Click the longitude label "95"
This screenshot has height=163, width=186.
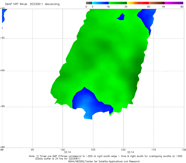tap(32, 150)
